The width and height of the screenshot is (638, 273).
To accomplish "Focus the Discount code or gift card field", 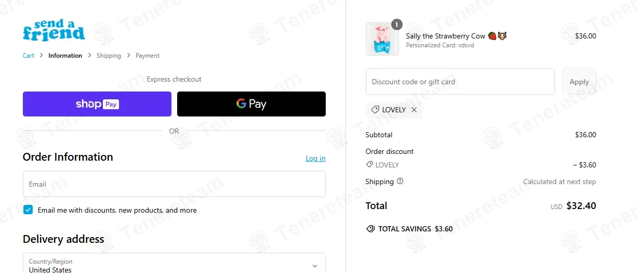I will click(x=460, y=82).
